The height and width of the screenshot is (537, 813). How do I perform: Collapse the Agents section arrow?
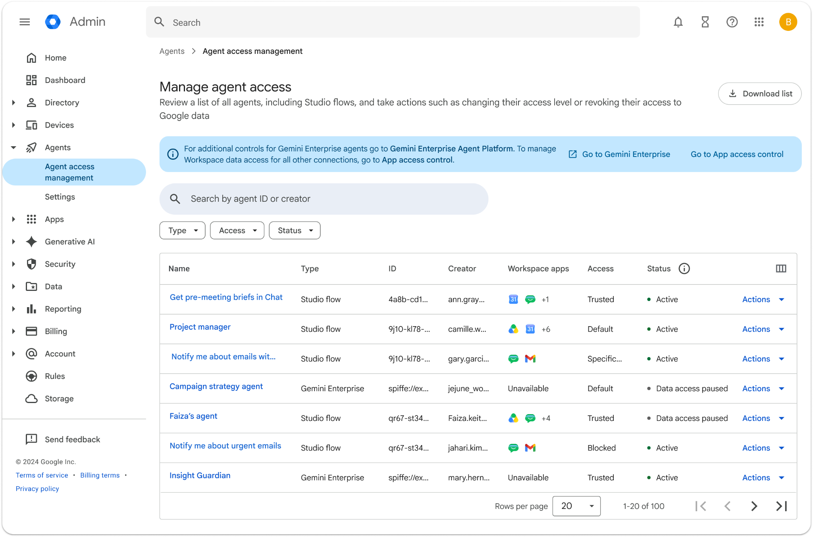[13, 147]
